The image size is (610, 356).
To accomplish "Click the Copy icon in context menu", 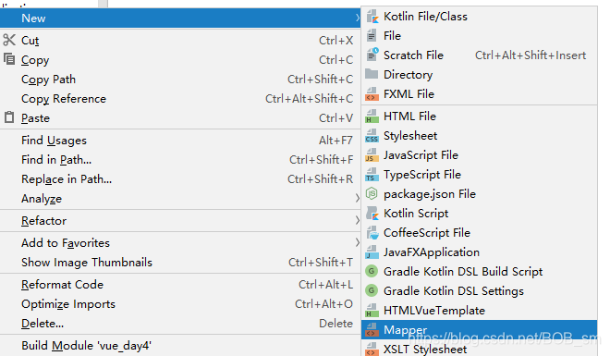I will tap(9, 59).
